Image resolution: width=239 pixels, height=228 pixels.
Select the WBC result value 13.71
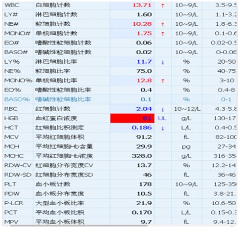[142, 5]
